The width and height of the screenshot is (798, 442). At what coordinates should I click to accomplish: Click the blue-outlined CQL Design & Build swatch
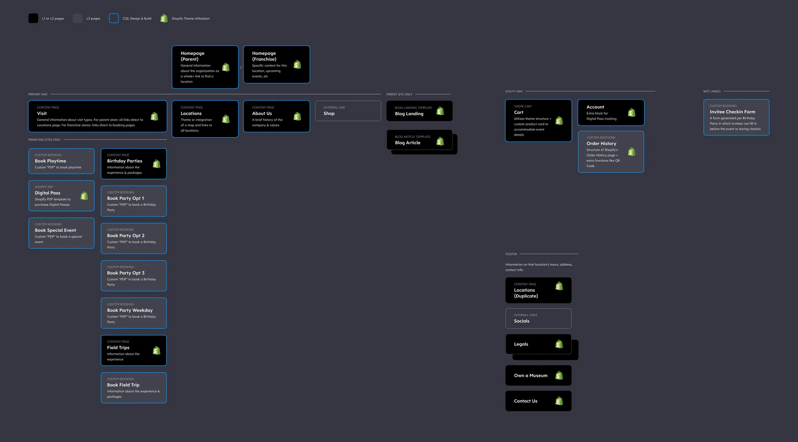coord(114,18)
